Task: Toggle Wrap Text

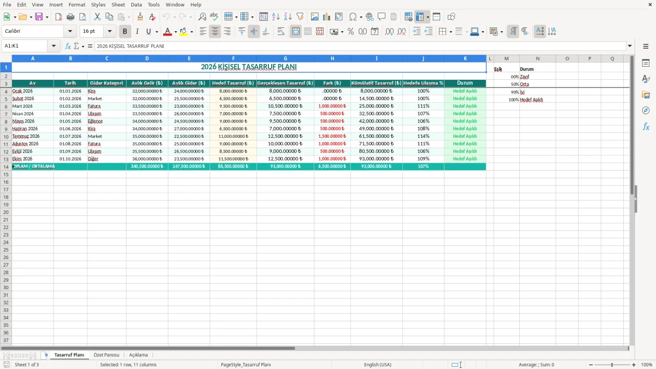Action: [x=281, y=32]
